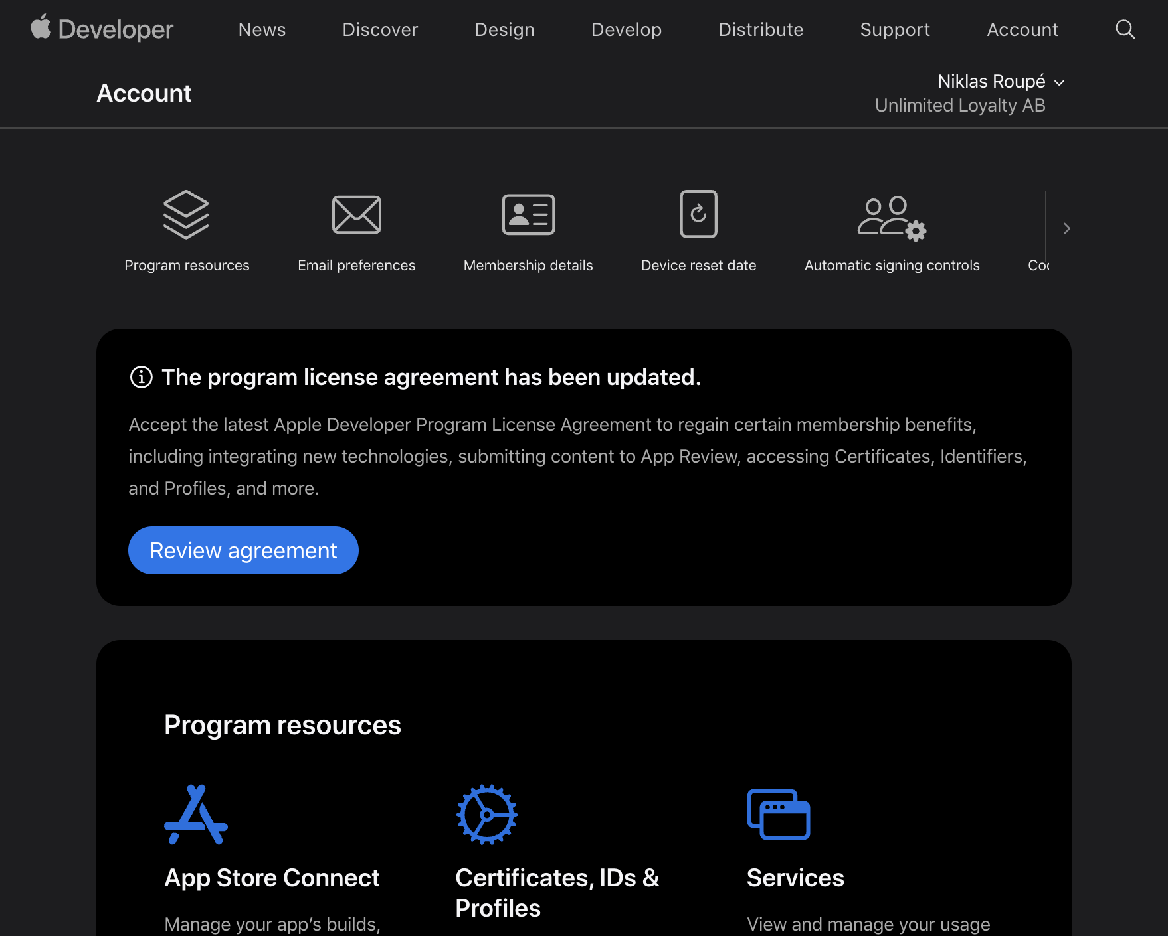The width and height of the screenshot is (1168, 936).
Task: Show more shortcuts with right chevron
Action: 1066,228
